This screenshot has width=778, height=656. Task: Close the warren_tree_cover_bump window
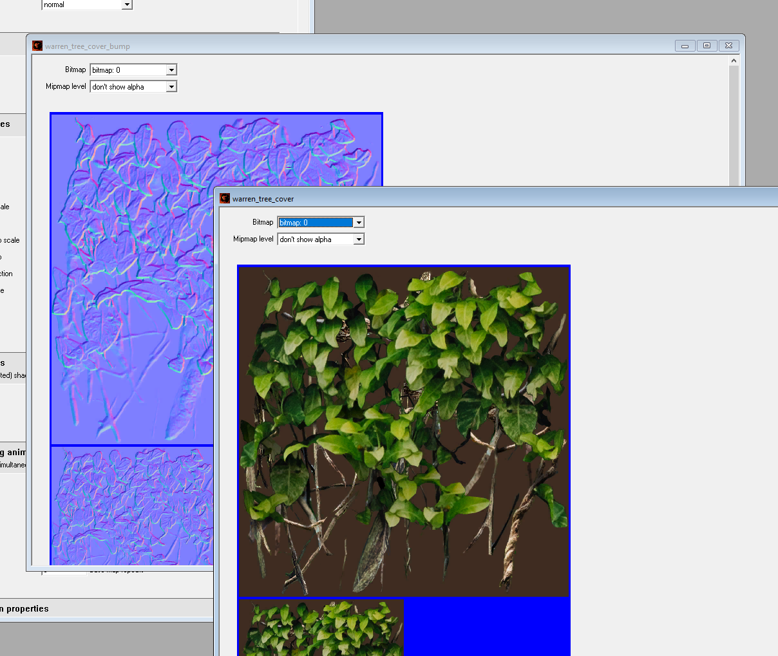click(x=728, y=46)
